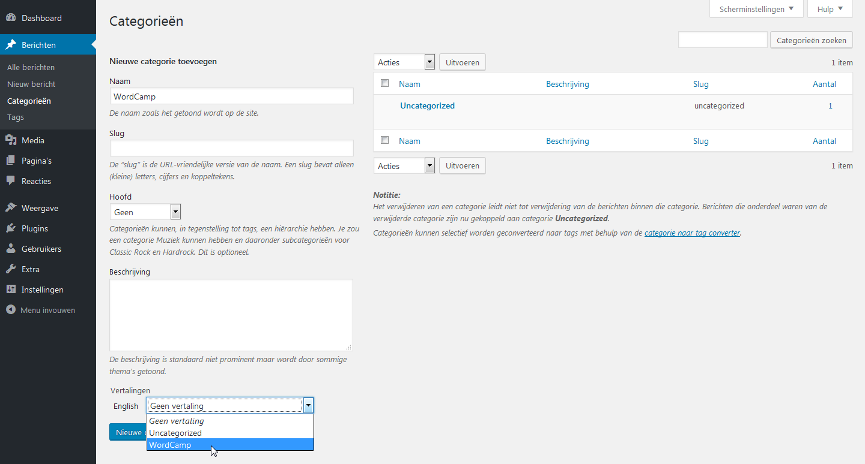865x464 pixels.
Task: Click the Dashboard gauge icon
Action: (11, 18)
